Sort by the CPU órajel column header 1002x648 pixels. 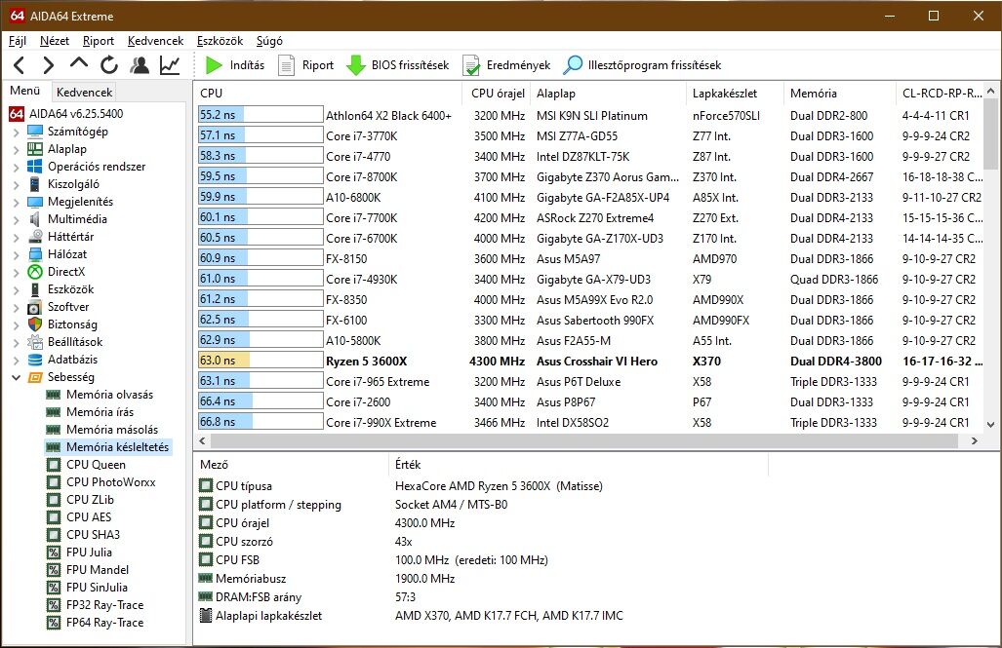497,94
